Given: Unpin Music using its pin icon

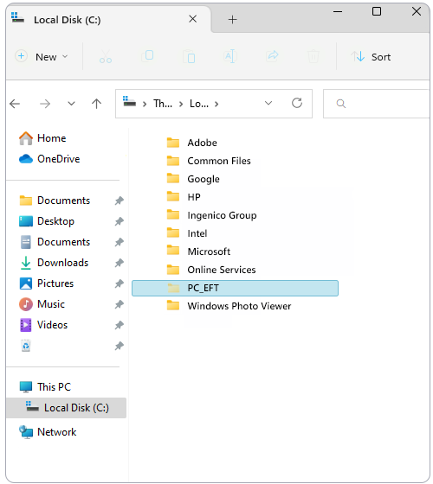Looking at the screenshot, I should pyautogui.click(x=120, y=304).
